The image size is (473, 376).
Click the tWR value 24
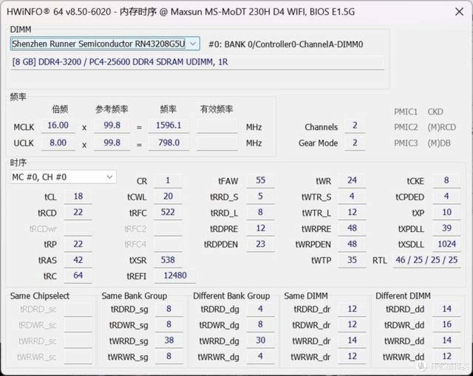(352, 181)
